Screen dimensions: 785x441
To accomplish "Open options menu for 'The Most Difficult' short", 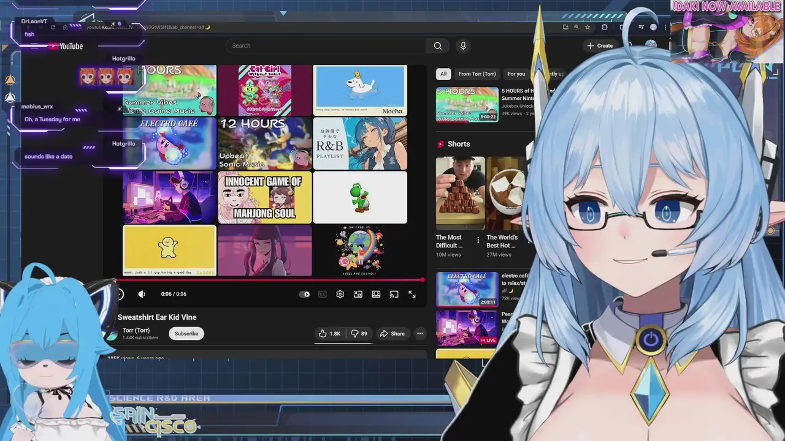I will (x=478, y=240).
